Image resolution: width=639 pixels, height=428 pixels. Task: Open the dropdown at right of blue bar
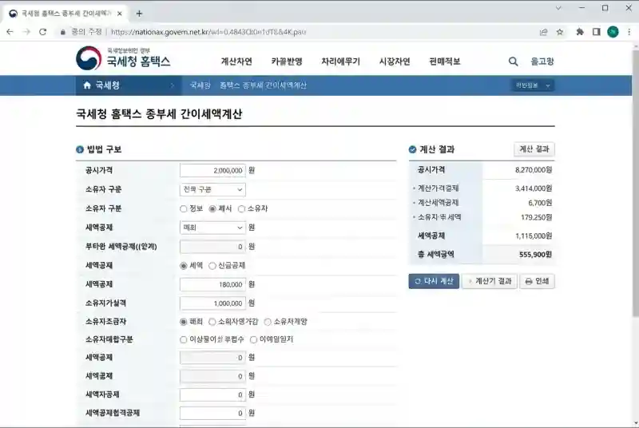coord(533,85)
